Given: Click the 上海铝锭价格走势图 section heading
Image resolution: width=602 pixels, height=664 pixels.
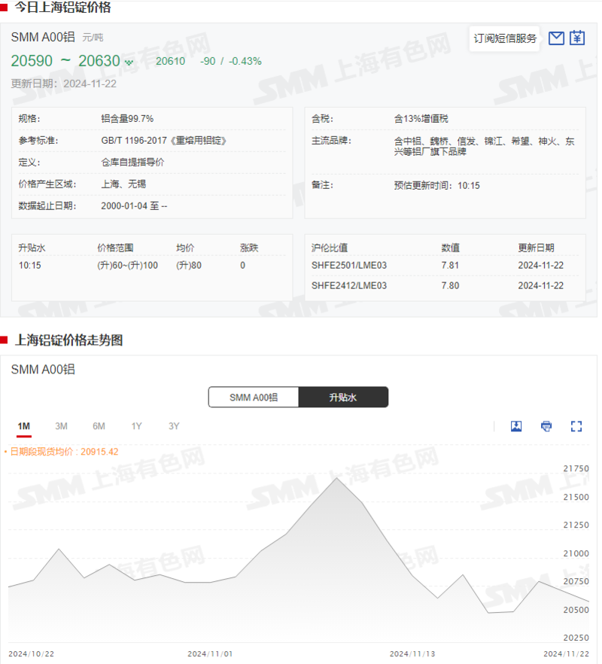Looking at the screenshot, I should pos(68,340).
